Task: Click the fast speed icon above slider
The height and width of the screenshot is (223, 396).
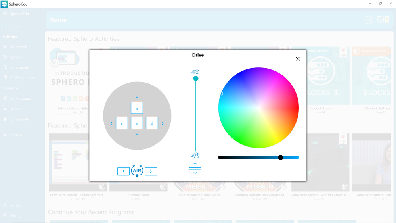Action: (x=195, y=72)
